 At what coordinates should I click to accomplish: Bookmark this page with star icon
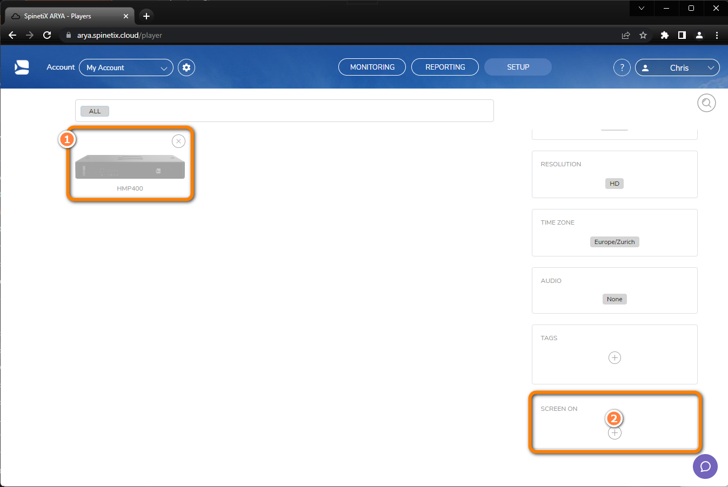click(643, 35)
